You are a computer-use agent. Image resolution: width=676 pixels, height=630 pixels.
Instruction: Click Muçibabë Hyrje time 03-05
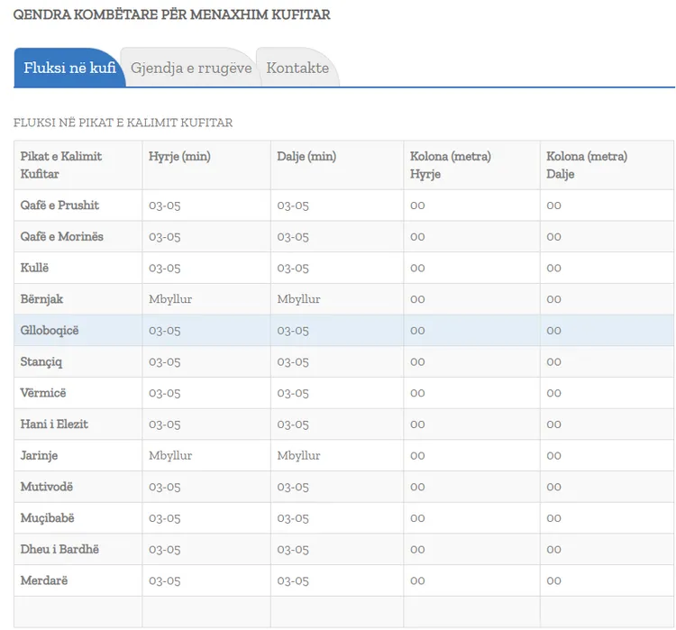[164, 518]
